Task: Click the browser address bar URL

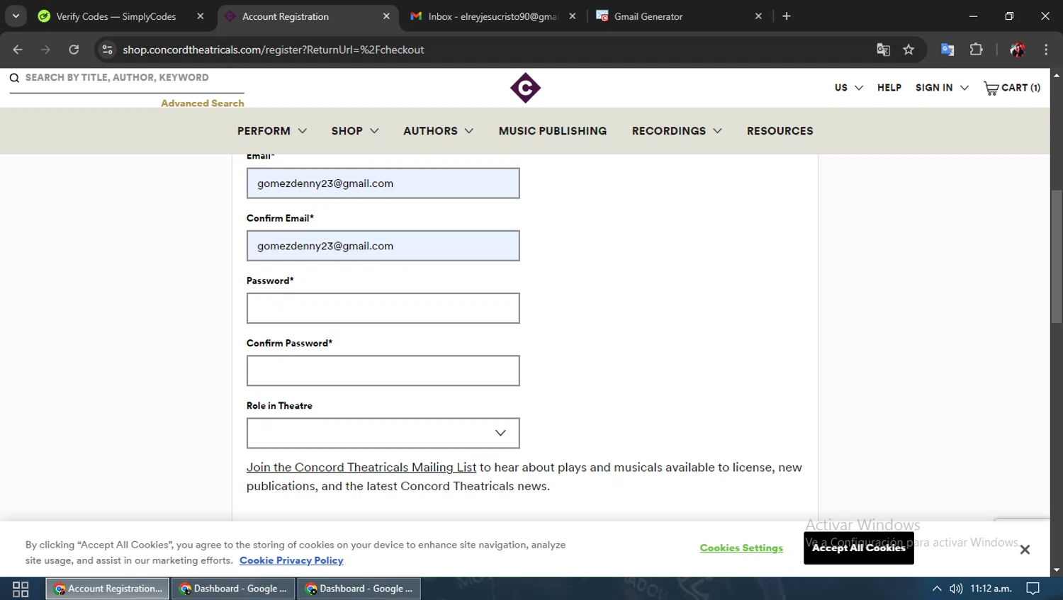Action: pos(273,50)
